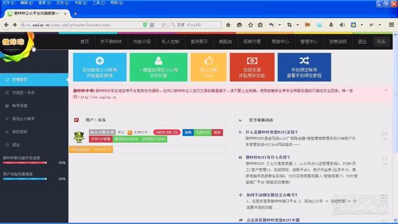The height and width of the screenshot is (224, 398).
Task: Open the 历史 menu
Action: [x=62, y=2]
